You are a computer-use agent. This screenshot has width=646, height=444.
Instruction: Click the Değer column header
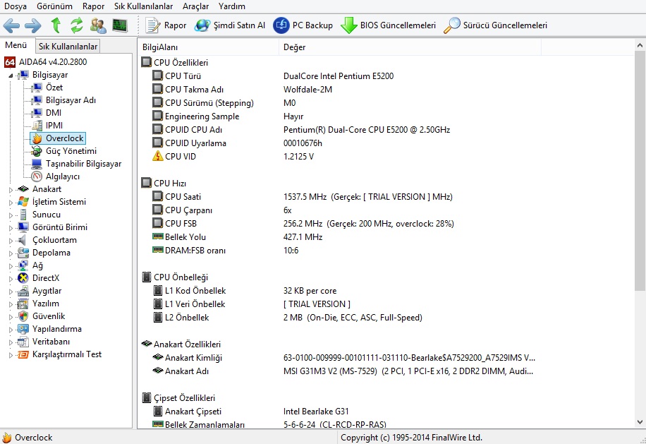click(x=410, y=47)
